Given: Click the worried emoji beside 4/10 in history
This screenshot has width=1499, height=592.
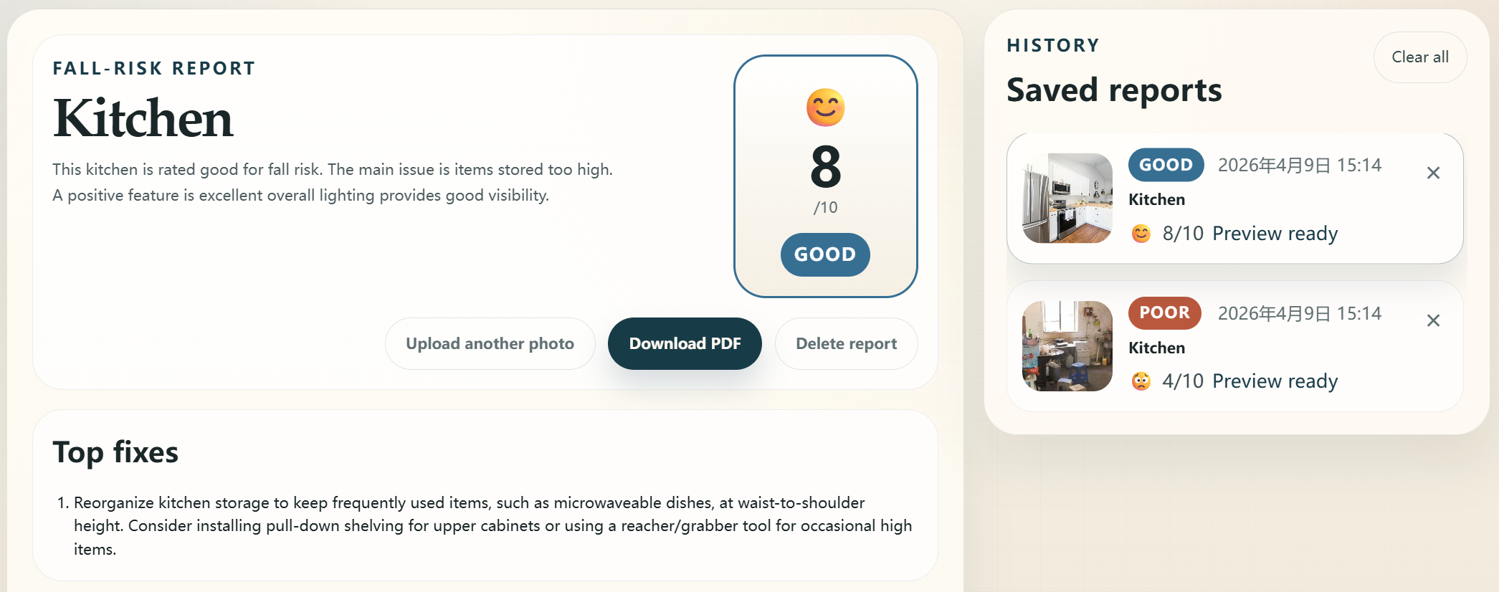Looking at the screenshot, I should coord(1140,381).
